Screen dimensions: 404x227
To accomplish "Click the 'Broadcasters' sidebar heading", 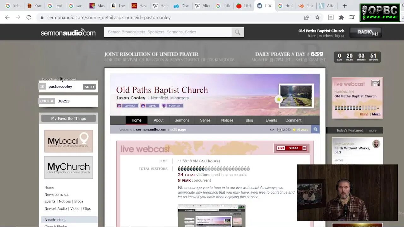I will (55, 220).
